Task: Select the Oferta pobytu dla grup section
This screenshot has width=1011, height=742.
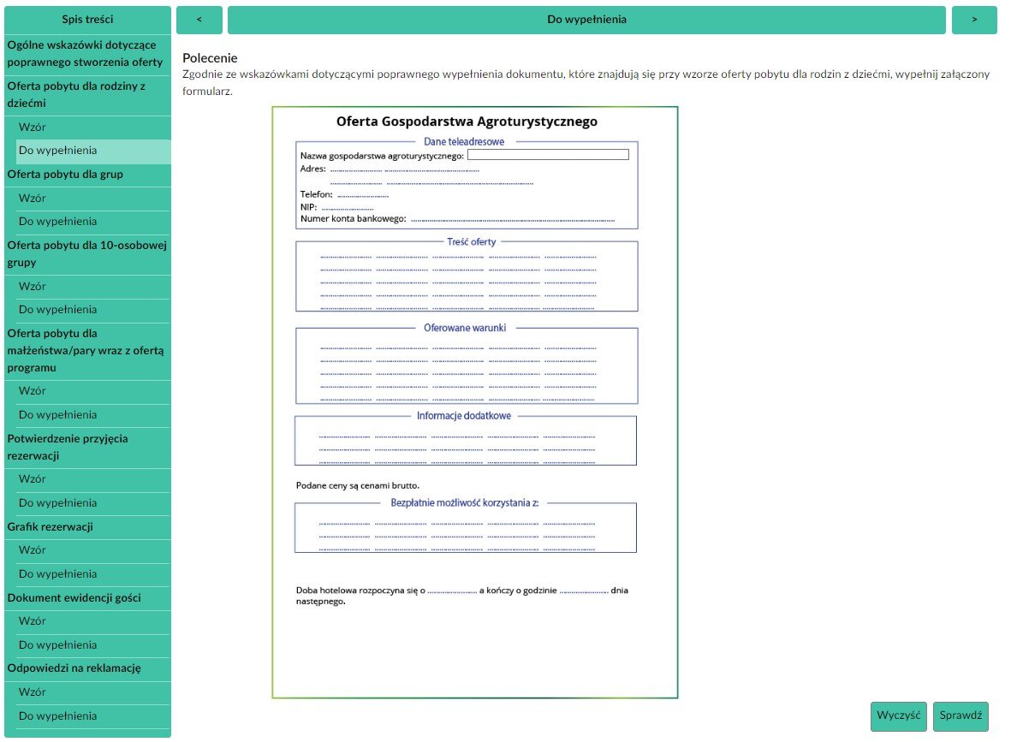Action: [x=65, y=174]
